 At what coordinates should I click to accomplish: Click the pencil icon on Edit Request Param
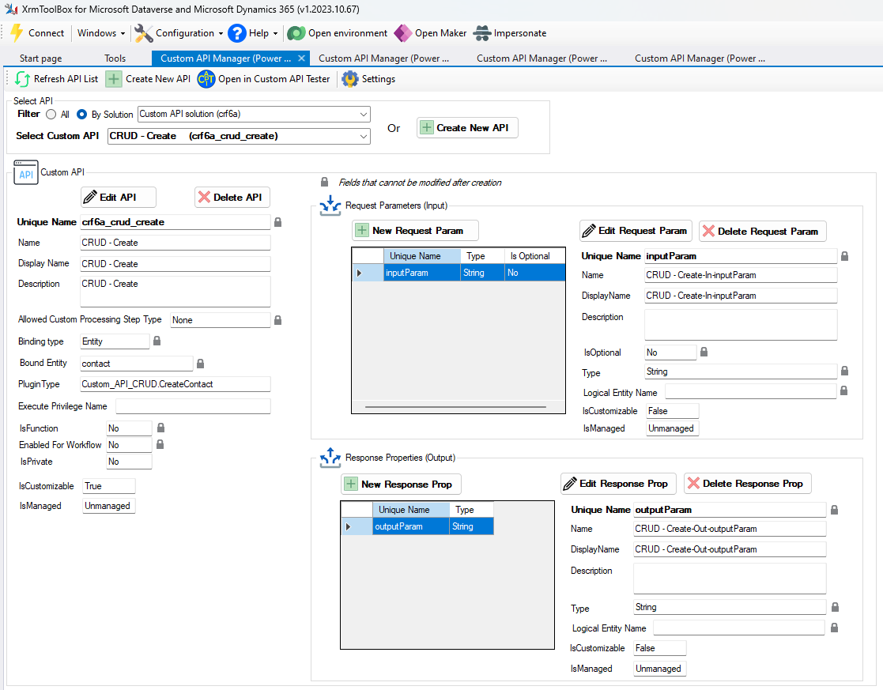pos(589,230)
